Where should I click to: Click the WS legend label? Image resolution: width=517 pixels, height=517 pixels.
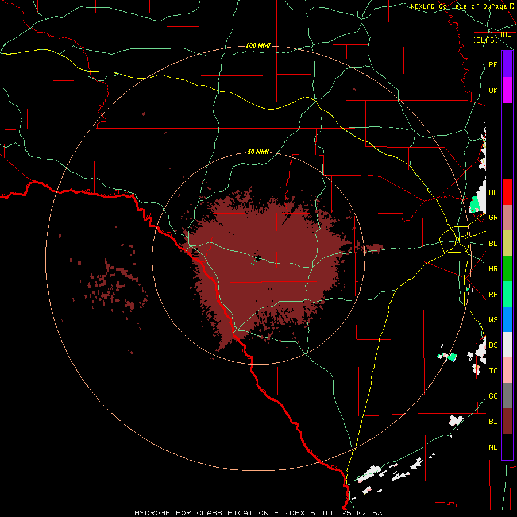pos(493,319)
